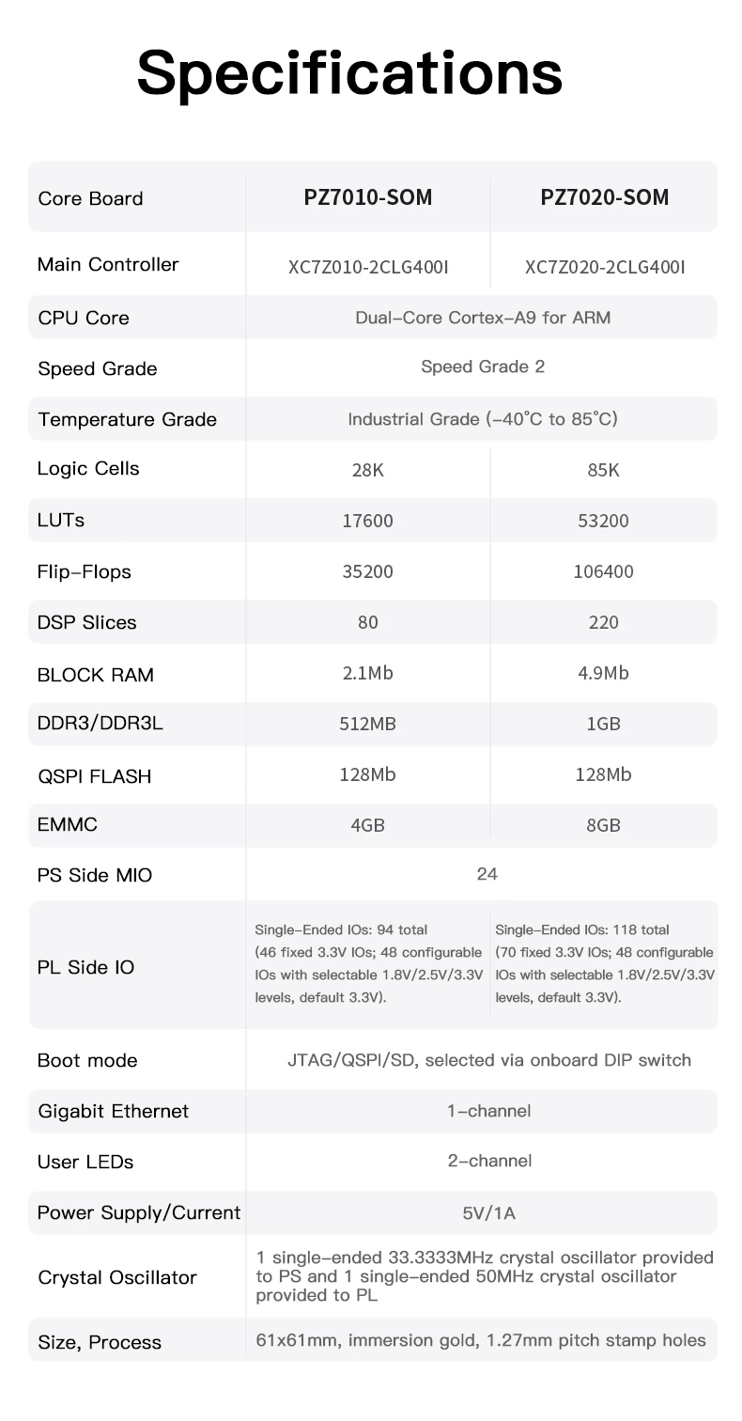742x1421 pixels.
Task: Click the JTAG/QSPI/SD boot mode text
Action: click(x=488, y=1060)
